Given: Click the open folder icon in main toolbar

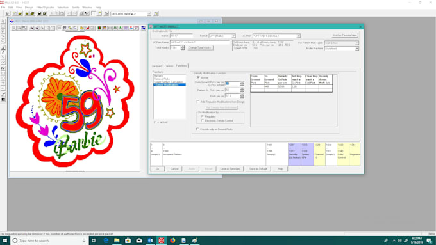Looking at the screenshot, I should 20,13.
